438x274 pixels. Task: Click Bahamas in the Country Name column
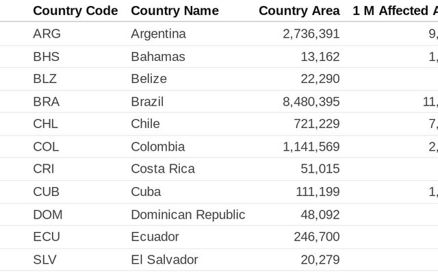[x=158, y=57]
